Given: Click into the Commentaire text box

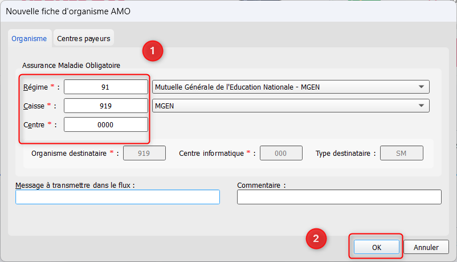Looking at the screenshot, I should pos(339,197).
